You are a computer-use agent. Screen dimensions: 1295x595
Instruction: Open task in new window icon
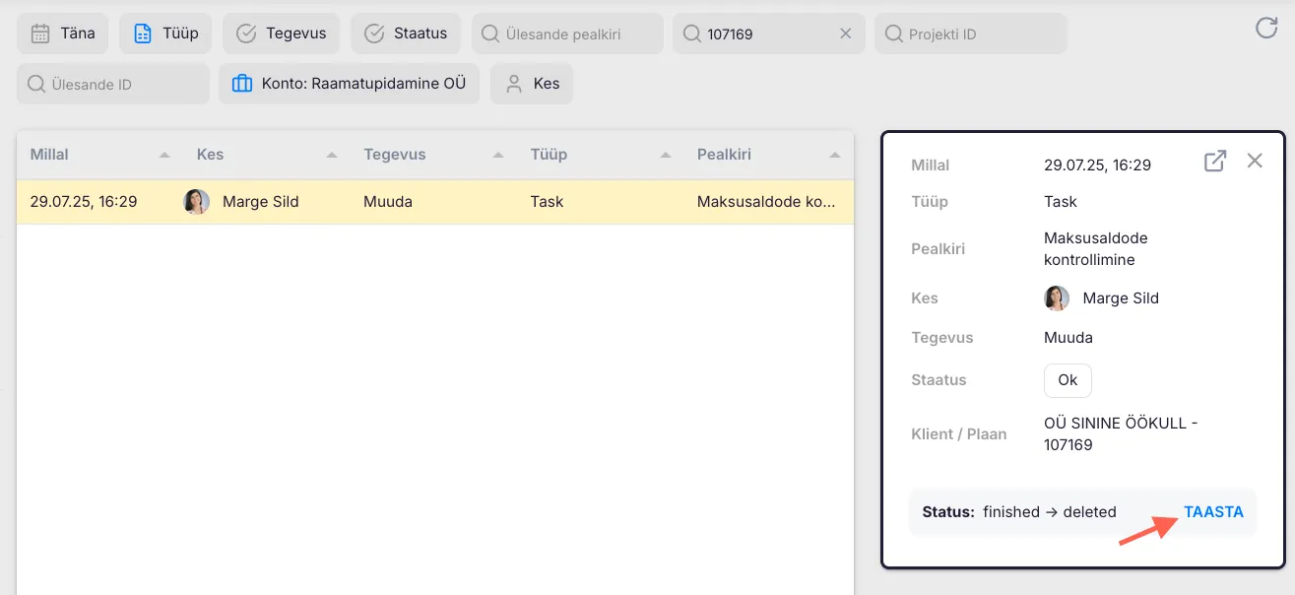pyautogui.click(x=1215, y=161)
